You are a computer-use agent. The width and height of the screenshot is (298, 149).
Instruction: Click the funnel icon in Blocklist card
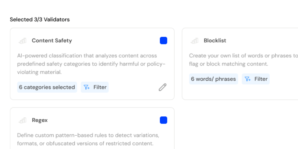click(247, 79)
